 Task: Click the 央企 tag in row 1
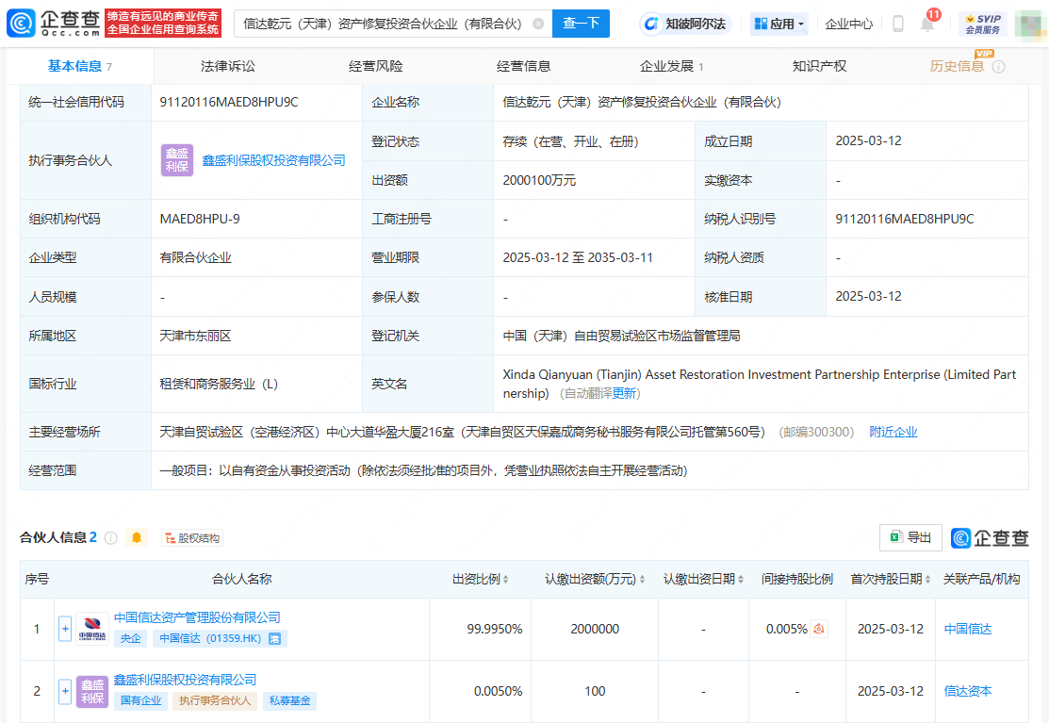click(130, 639)
